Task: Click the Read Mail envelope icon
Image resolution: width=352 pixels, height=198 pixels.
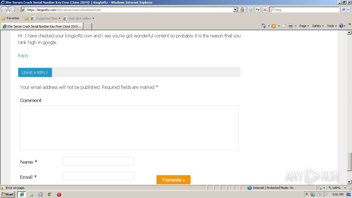Action: (284, 26)
